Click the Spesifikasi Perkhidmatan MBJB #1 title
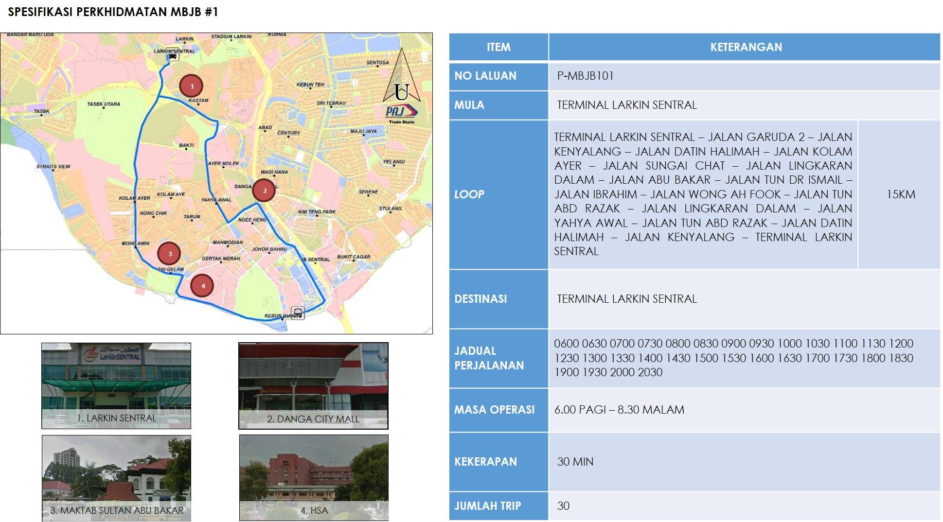This screenshot has height=522, width=943. [113, 12]
